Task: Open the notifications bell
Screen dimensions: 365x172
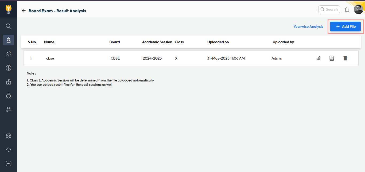Action: coord(347,10)
